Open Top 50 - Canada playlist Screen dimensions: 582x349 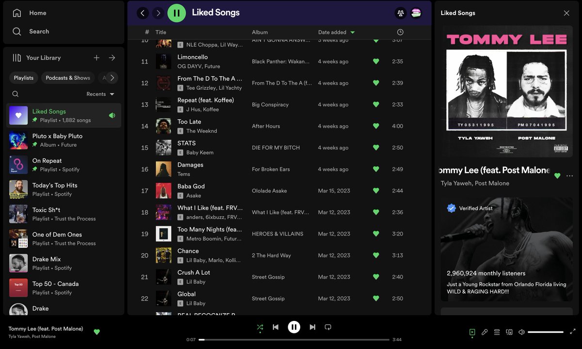pyautogui.click(x=64, y=288)
